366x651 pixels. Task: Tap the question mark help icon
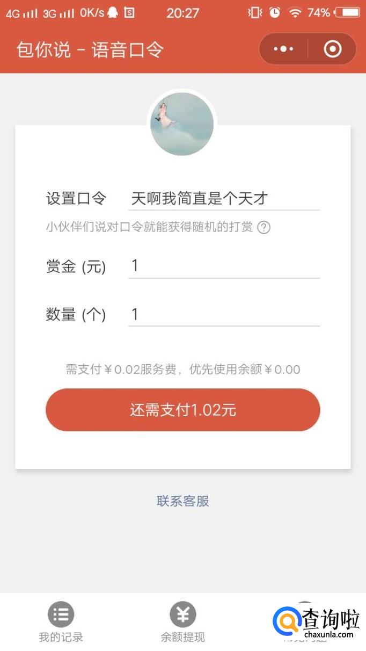tap(263, 227)
